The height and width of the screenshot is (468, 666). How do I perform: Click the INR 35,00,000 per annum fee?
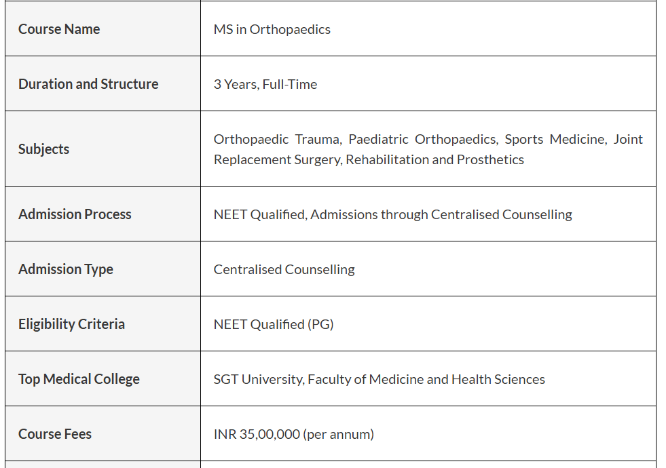click(293, 434)
